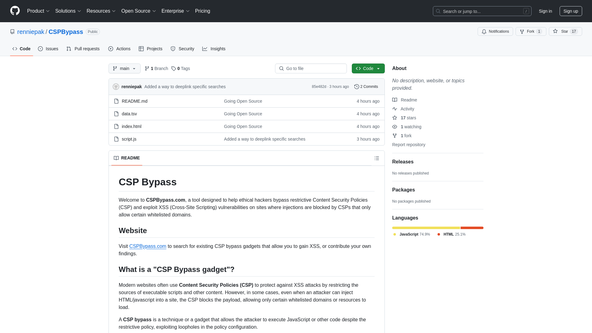Click the Actions workflow icon
592x333 pixels.
click(x=111, y=49)
